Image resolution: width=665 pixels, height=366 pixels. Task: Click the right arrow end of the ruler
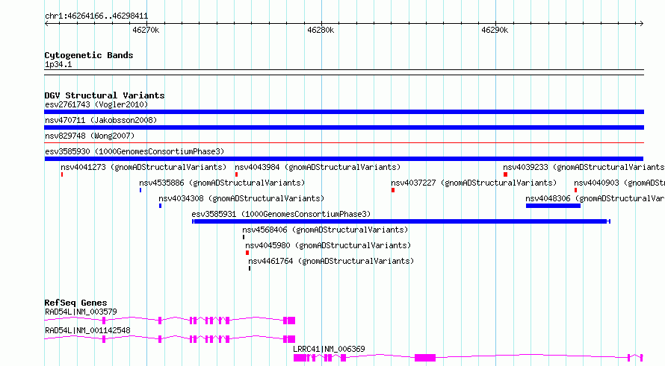click(642, 23)
